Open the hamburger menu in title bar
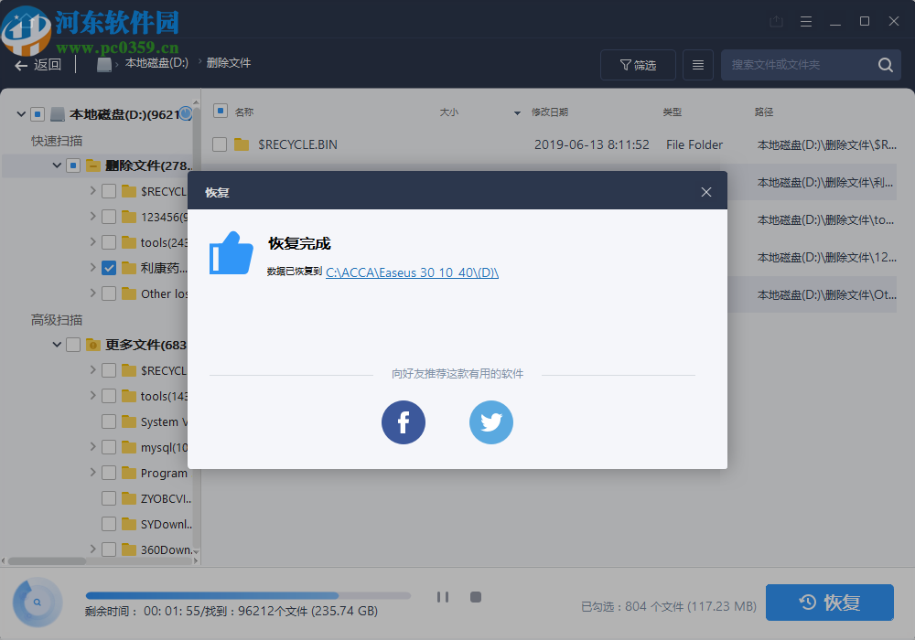915x640 pixels. [x=806, y=20]
